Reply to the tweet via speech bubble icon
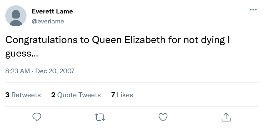Viewport: 263px width, 133px height. (36, 117)
